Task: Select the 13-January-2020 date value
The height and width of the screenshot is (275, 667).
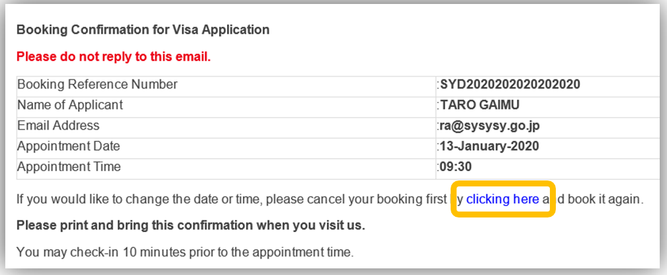Action: (x=490, y=146)
